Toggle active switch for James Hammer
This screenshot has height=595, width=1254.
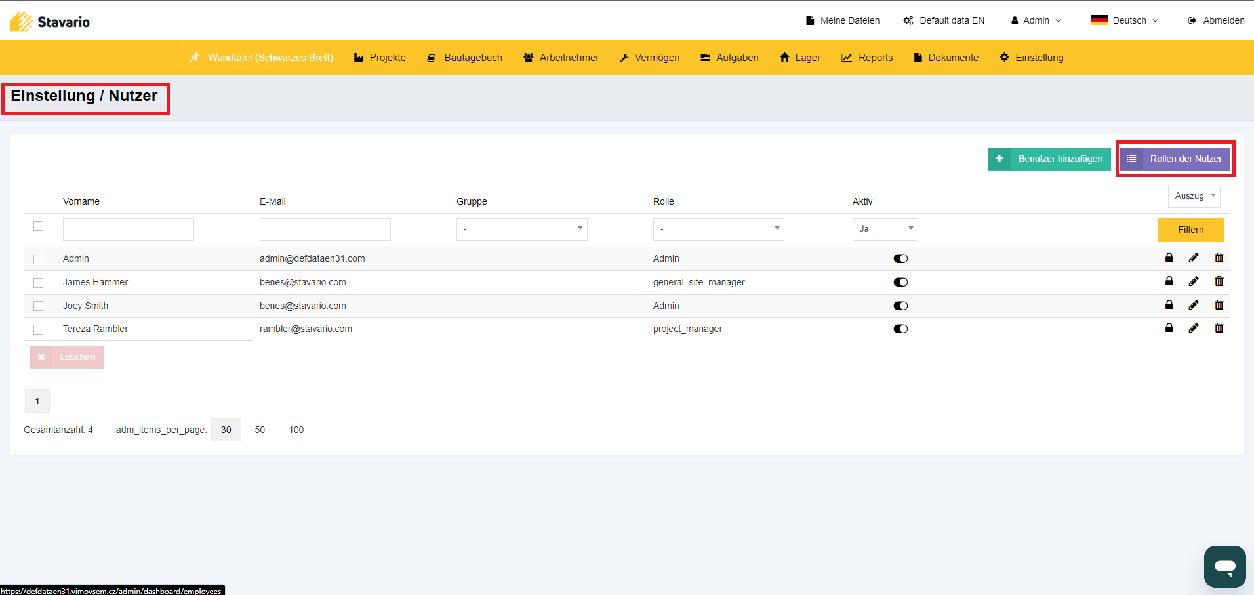(x=900, y=282)
